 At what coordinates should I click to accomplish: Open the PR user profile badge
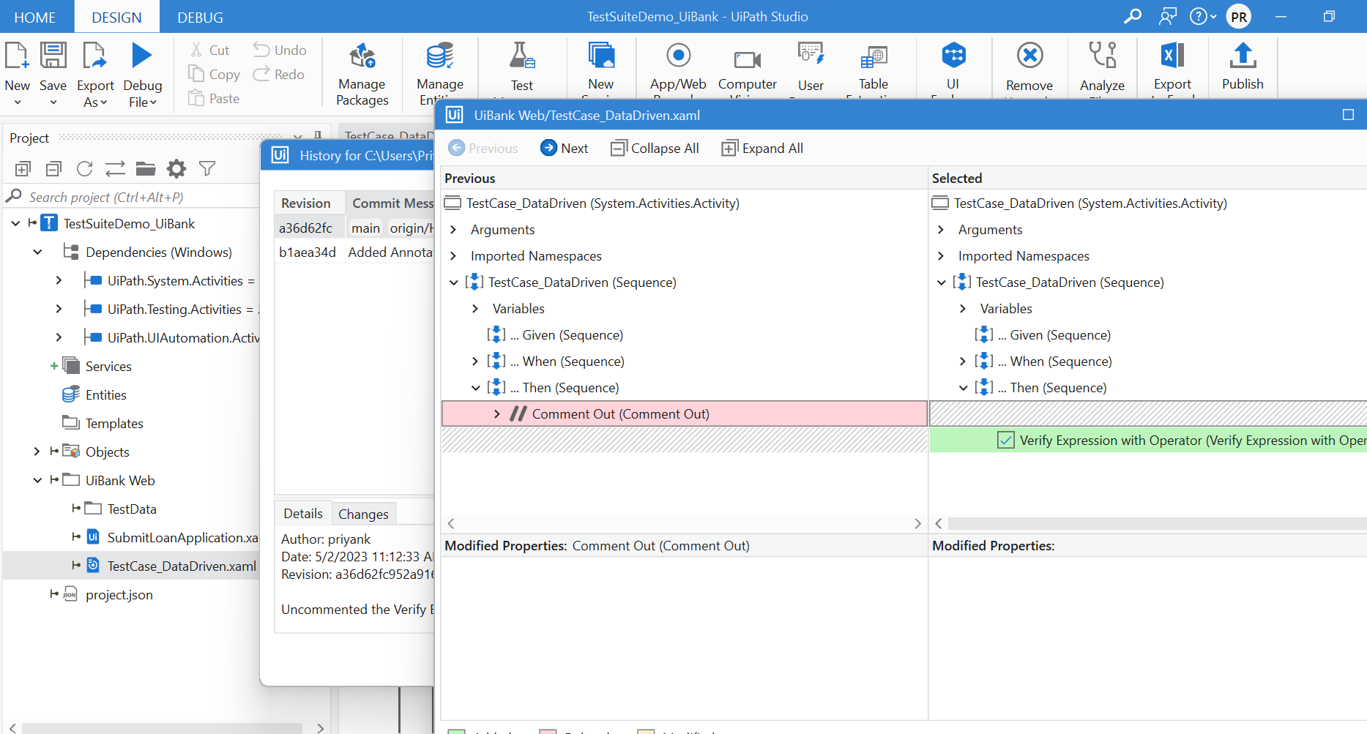[x=1239, y=16]
